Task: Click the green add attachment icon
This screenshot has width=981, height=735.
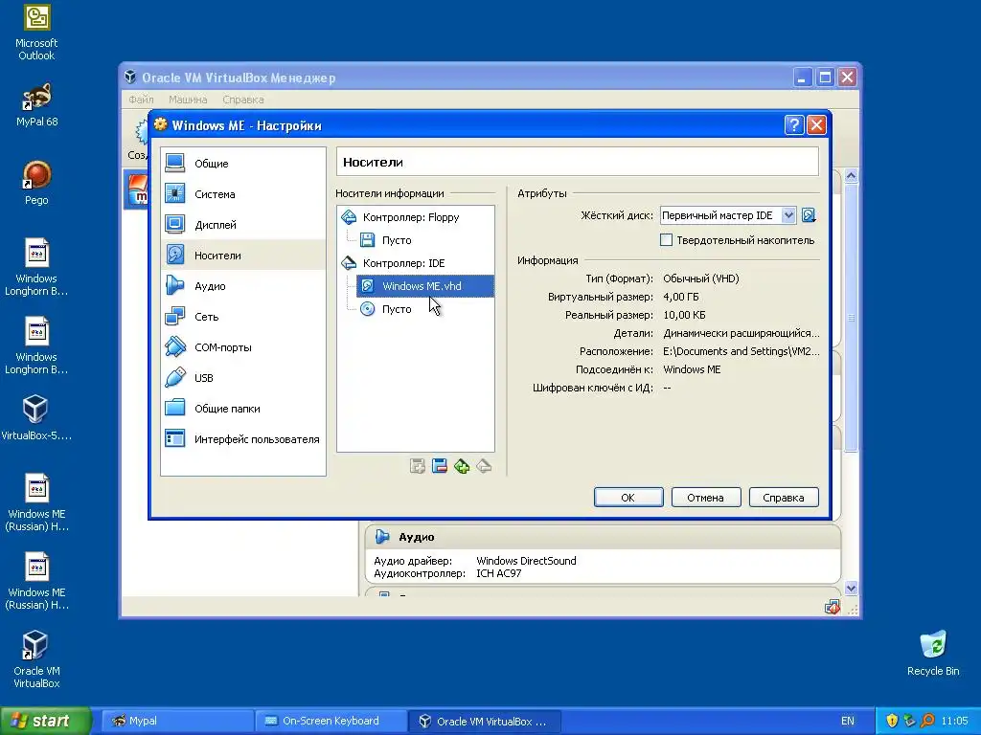Action: pyautogui.click(x=462, y=466)
